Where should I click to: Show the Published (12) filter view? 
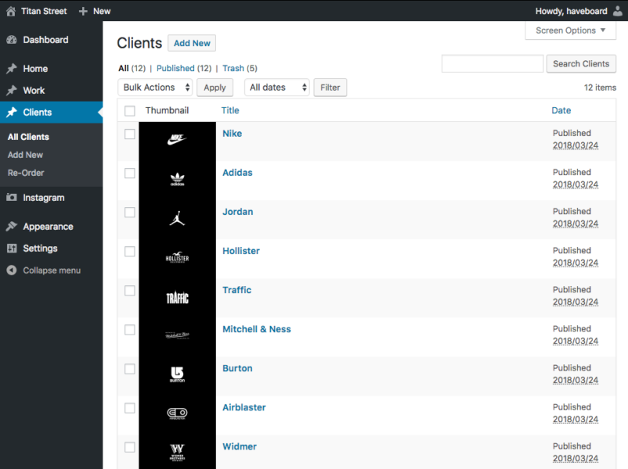click(184, 68)
